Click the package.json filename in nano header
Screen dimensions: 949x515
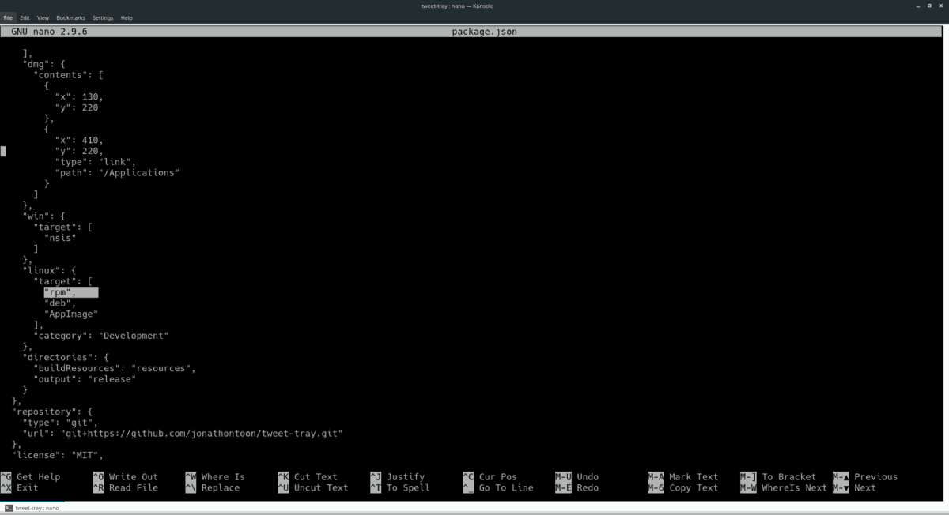485,32
